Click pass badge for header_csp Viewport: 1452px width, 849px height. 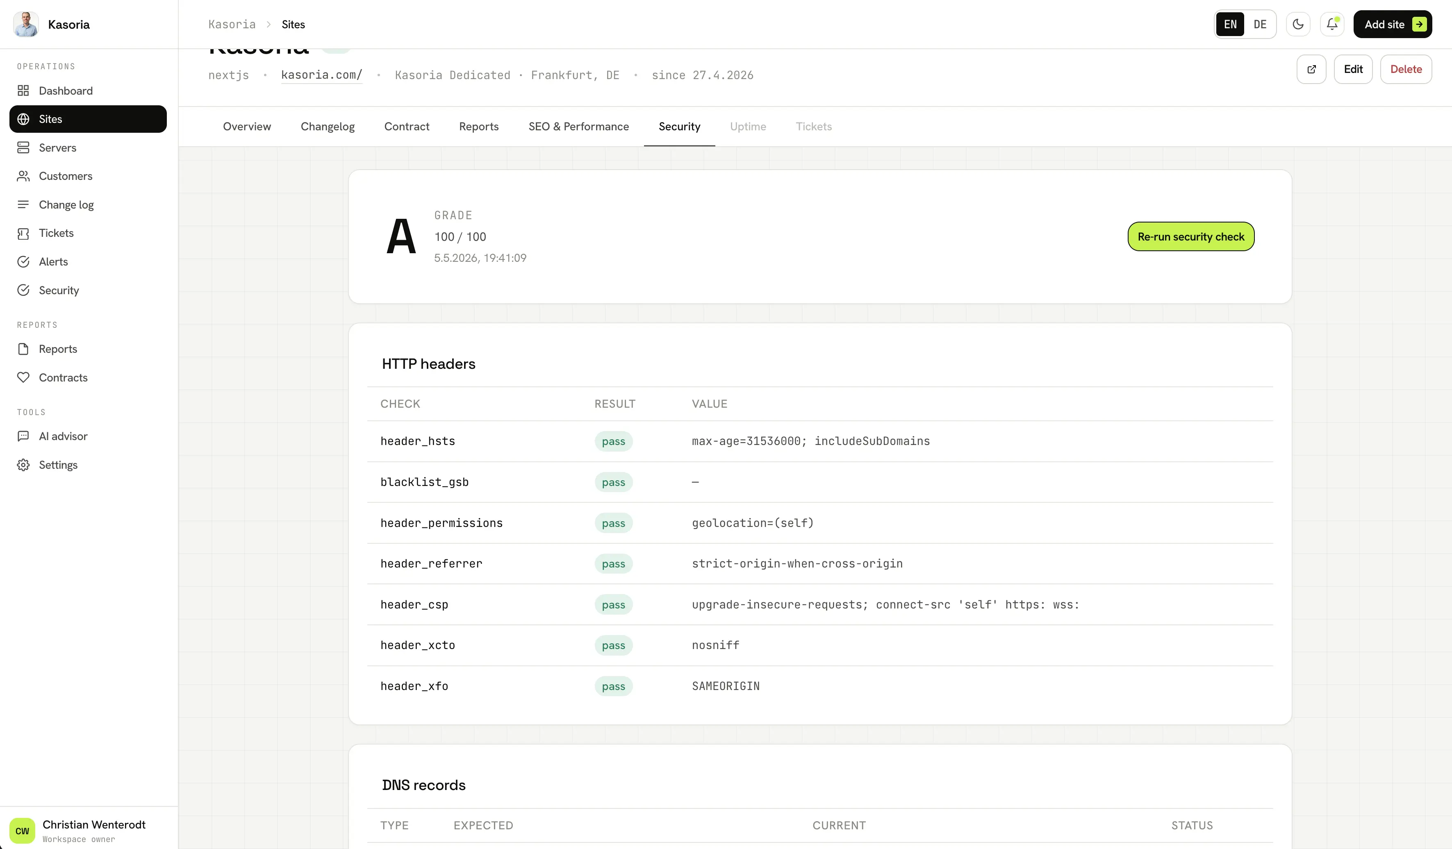(x=613, y=605)
